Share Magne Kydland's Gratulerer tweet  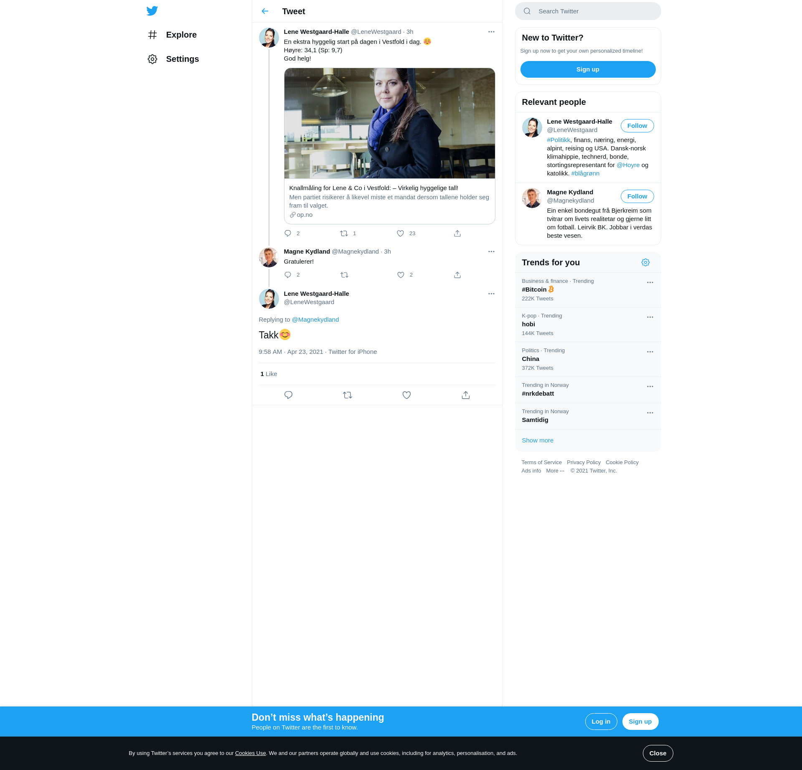[457, 275]
